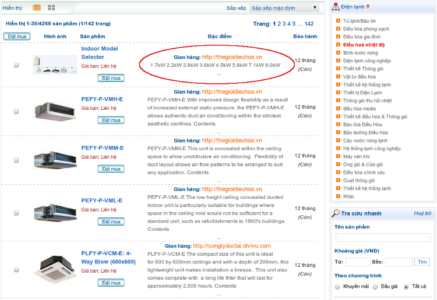Go to page 2 of results

(x=279, y=24)
